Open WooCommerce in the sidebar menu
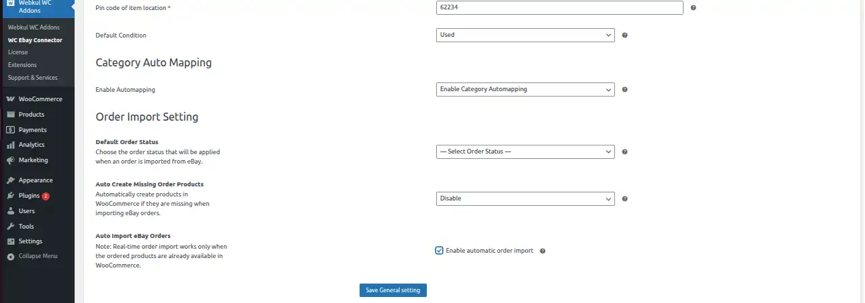Viewport: 865px width, 303px height. 40,99
